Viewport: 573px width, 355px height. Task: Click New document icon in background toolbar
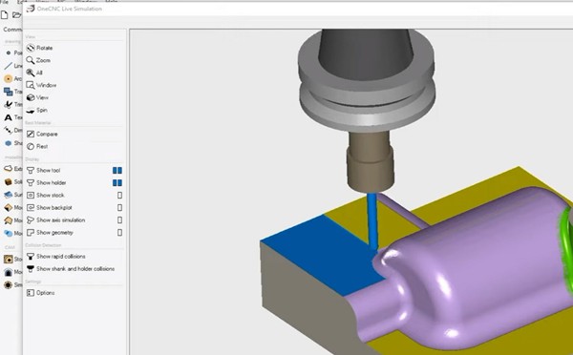4,15
